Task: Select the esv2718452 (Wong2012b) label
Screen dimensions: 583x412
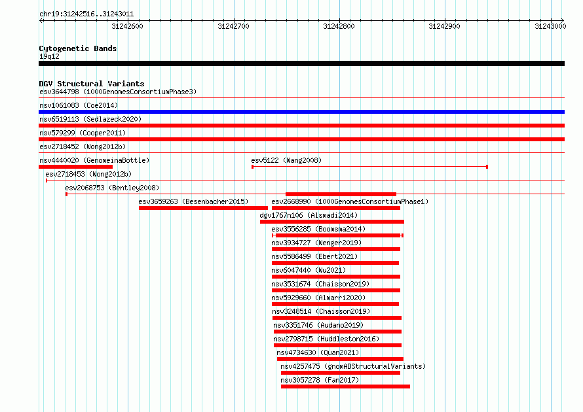Action: click(x=83, y=146)
